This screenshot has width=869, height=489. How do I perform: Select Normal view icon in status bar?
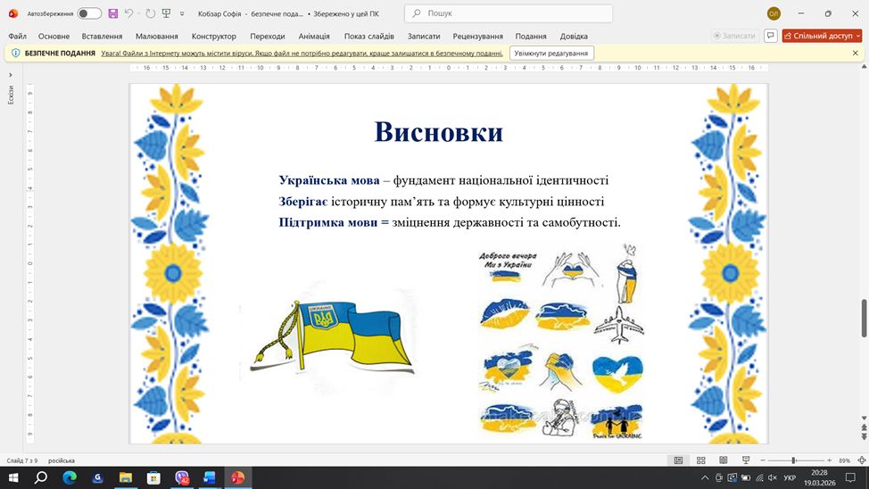[678, 460]
